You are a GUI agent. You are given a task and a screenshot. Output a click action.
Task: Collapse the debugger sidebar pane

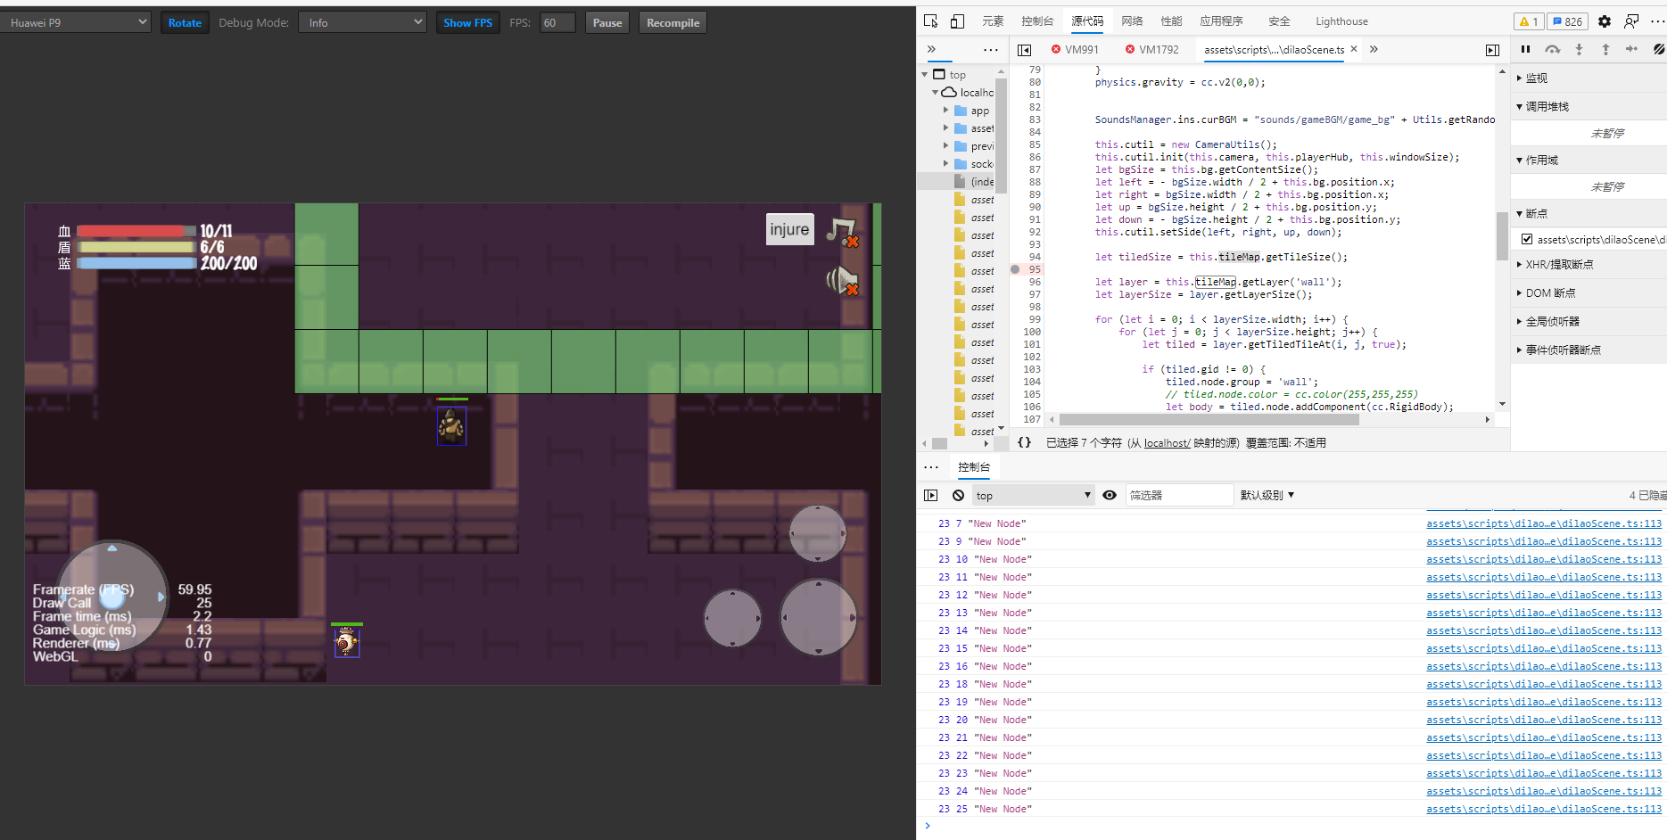[1492, 50]
